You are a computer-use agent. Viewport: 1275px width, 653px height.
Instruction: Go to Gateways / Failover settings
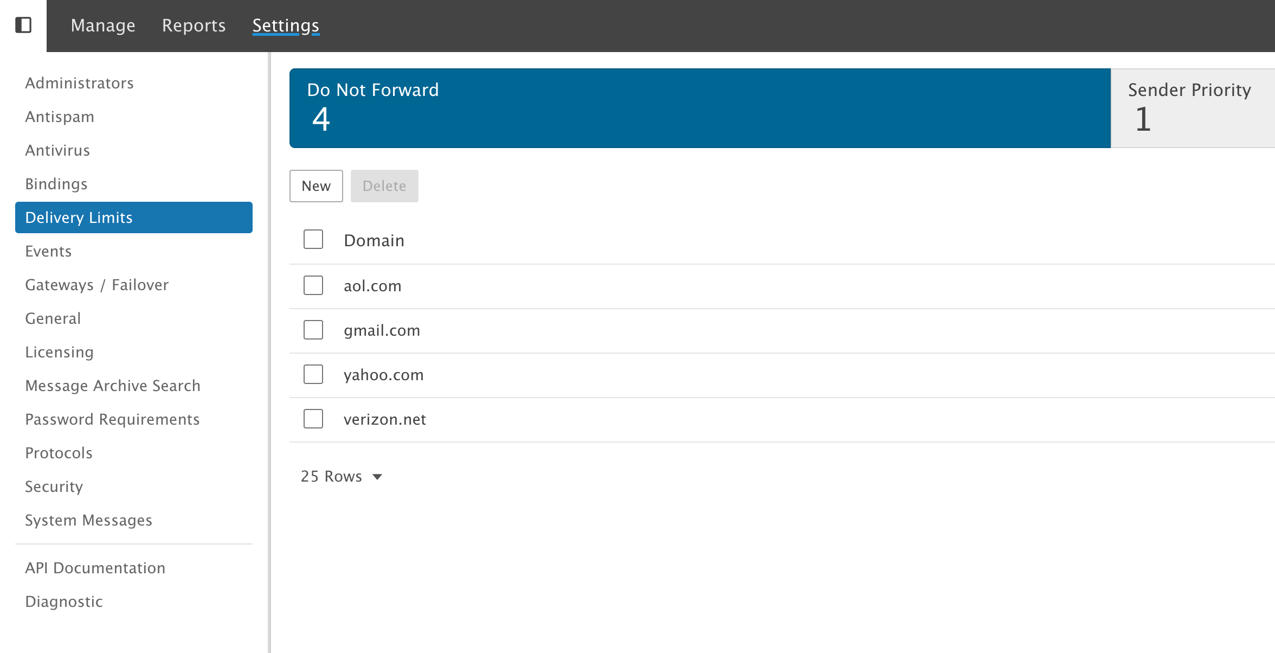(97, 285)
